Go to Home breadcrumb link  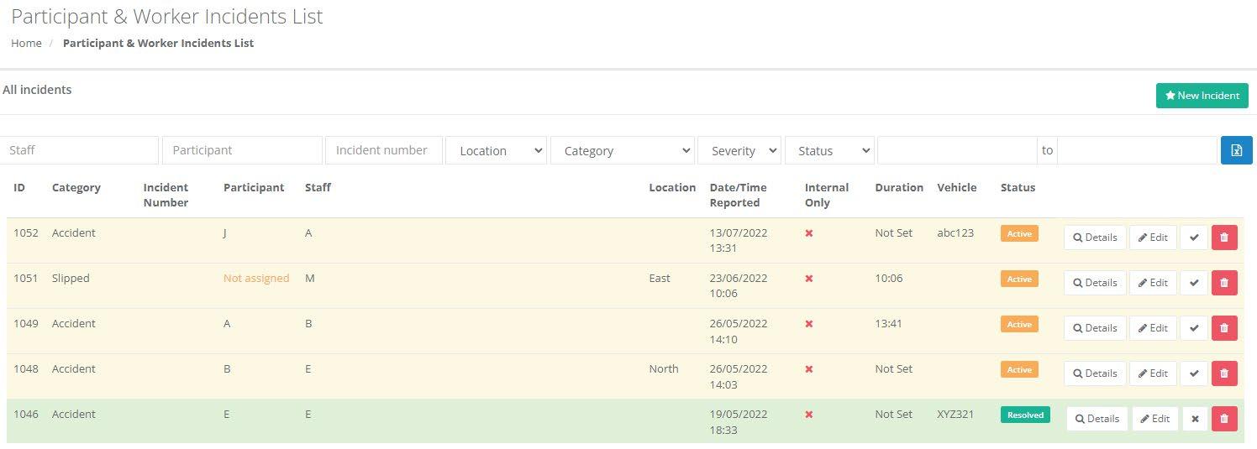click(26, 43)
